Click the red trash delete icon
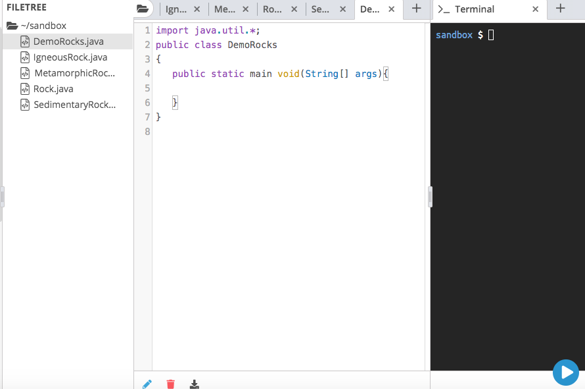This screenshot has width=585, height=389. 170,384
